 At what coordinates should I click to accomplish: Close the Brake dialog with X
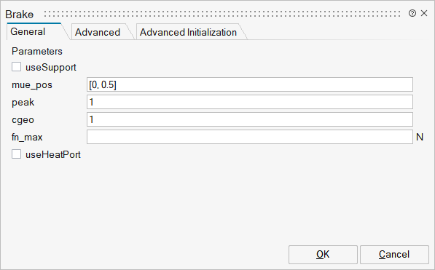point(424,13)
